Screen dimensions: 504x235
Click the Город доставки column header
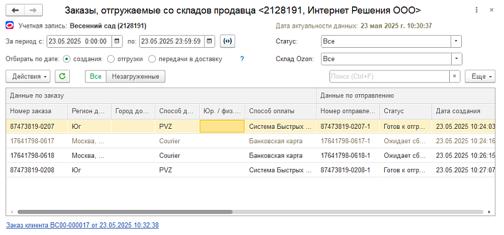(x=133, y=111)
